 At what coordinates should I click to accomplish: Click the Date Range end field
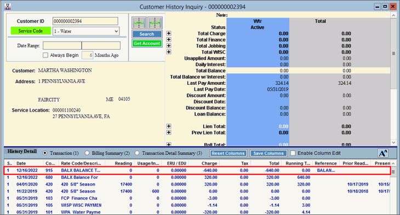coord(101,45)
